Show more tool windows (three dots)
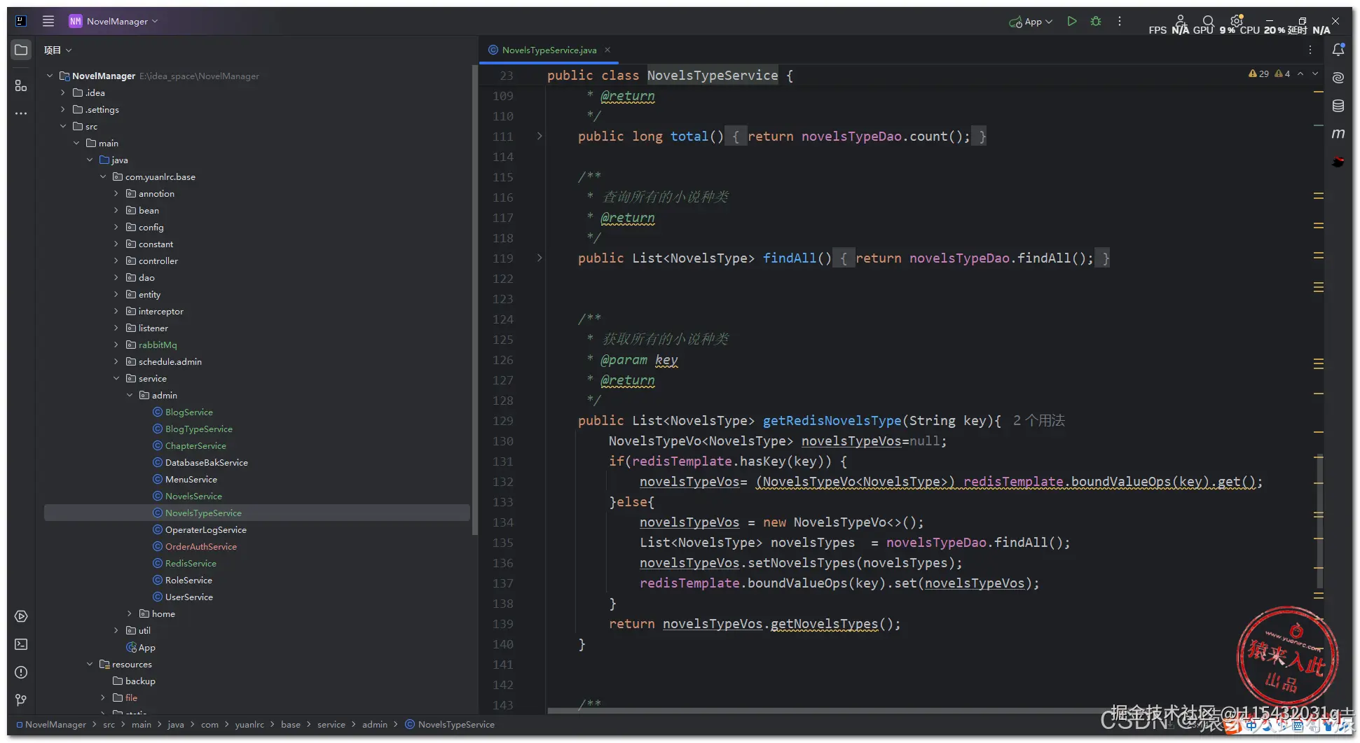This screenshot has height=743, width=1360. (x=21, y=113)
